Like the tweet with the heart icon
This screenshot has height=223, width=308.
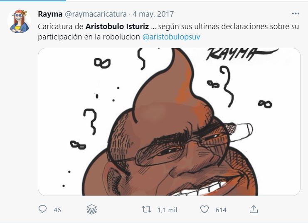[x=205, y=209]
